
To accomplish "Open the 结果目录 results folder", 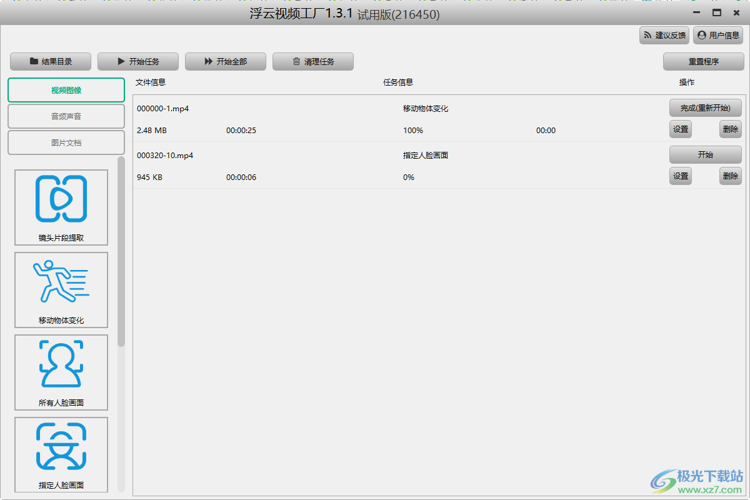I will 50,61.
